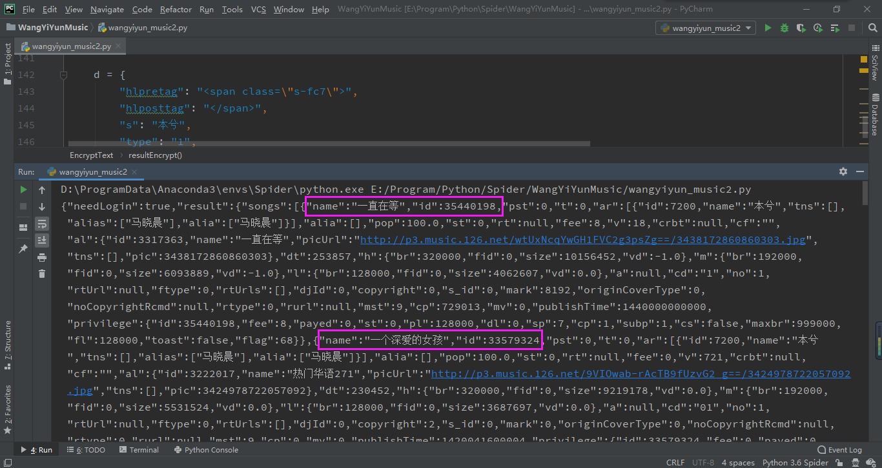882x468 pixels.
Task: Open the 3438172860860303.jpg picUrl link
Action: pos(582,240)
